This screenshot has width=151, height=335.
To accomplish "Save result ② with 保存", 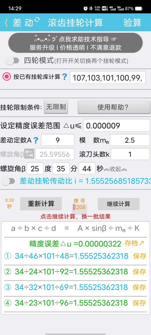I will (139, 272).
